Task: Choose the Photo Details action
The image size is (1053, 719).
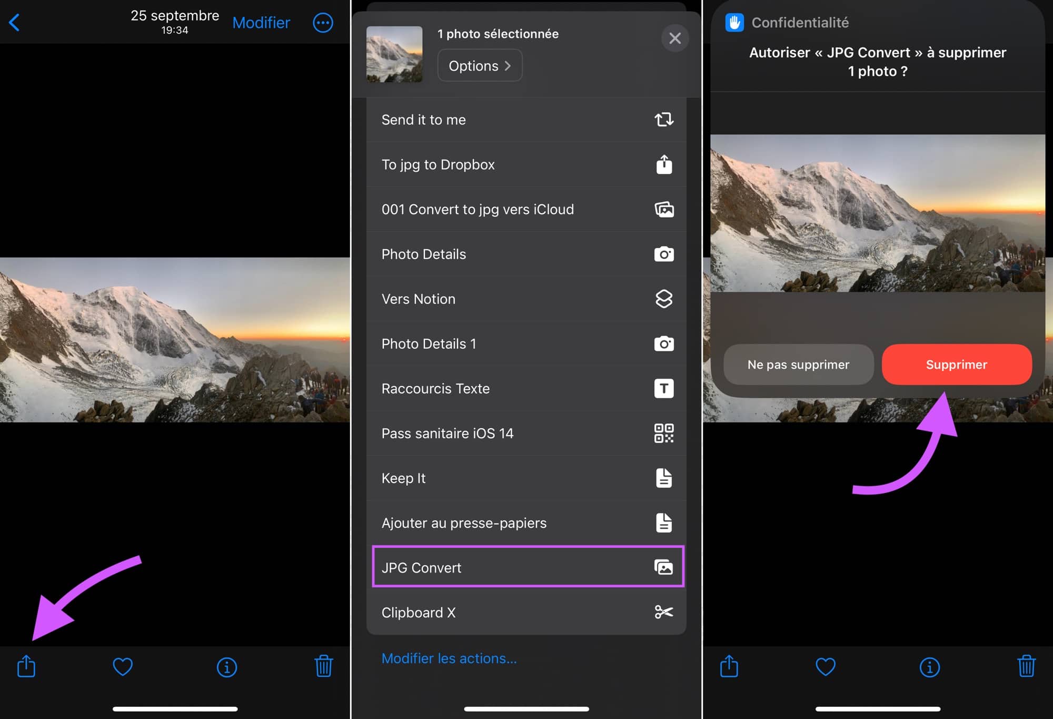Action: (x=526, y=254)
